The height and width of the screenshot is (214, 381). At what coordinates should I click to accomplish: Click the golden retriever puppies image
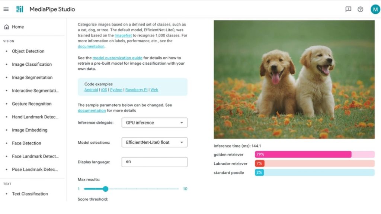[x=294, y=79]
